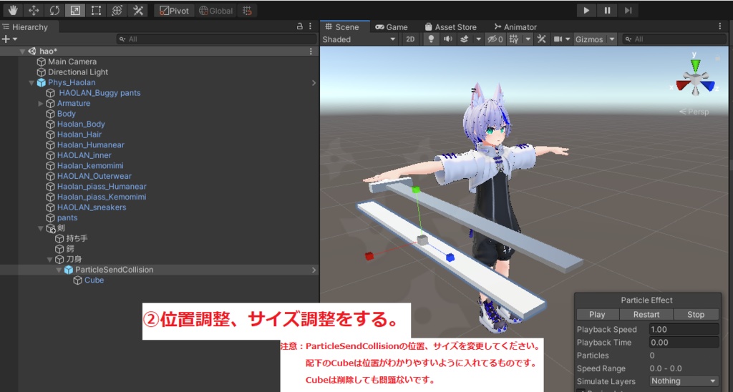Viewport: 733px width, 392px height.
Task: Edit the Playback Time field
Action: coord(684,343)
